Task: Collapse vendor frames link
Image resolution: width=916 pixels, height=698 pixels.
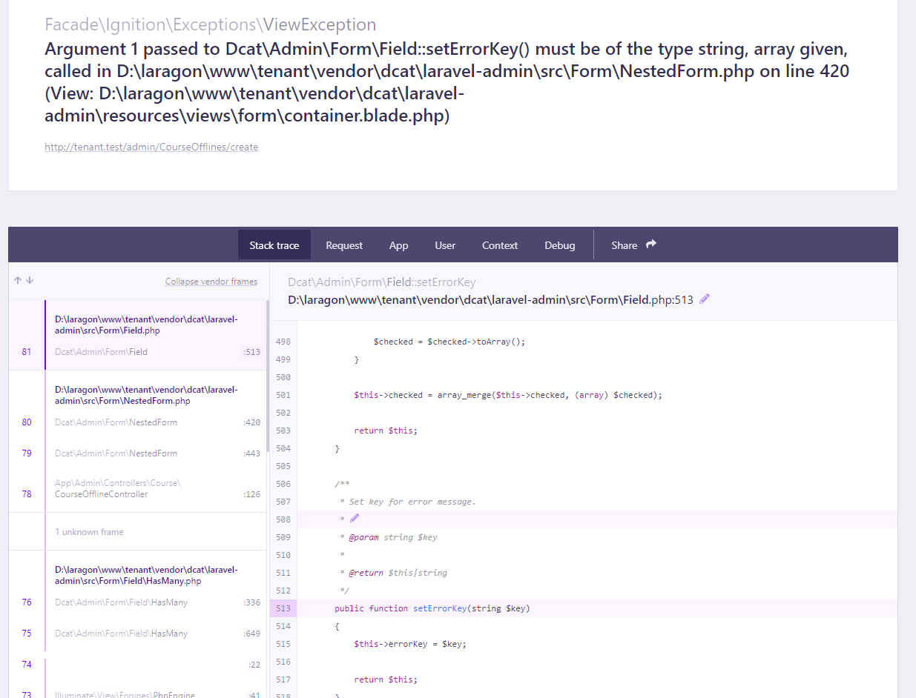Action: (x=211, y=282)
